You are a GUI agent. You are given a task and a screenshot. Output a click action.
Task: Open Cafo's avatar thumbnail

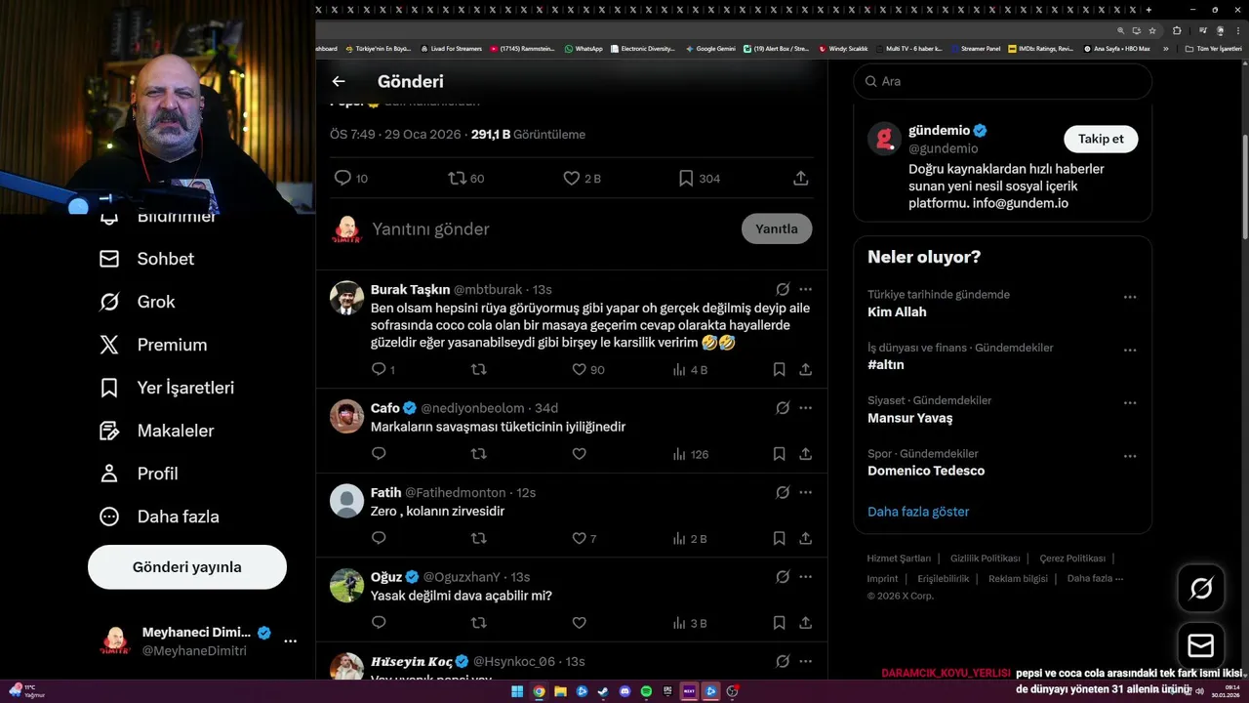tap(346, 417)
